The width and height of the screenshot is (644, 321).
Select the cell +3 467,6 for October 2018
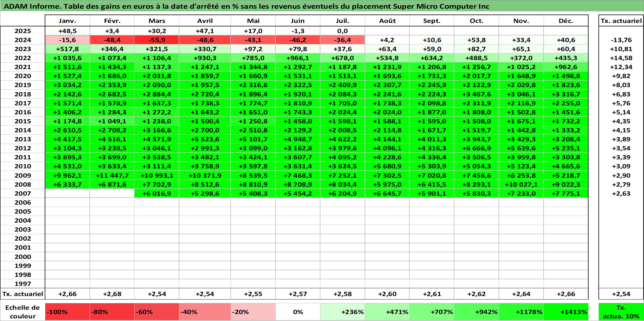click(x=477, y=94)
